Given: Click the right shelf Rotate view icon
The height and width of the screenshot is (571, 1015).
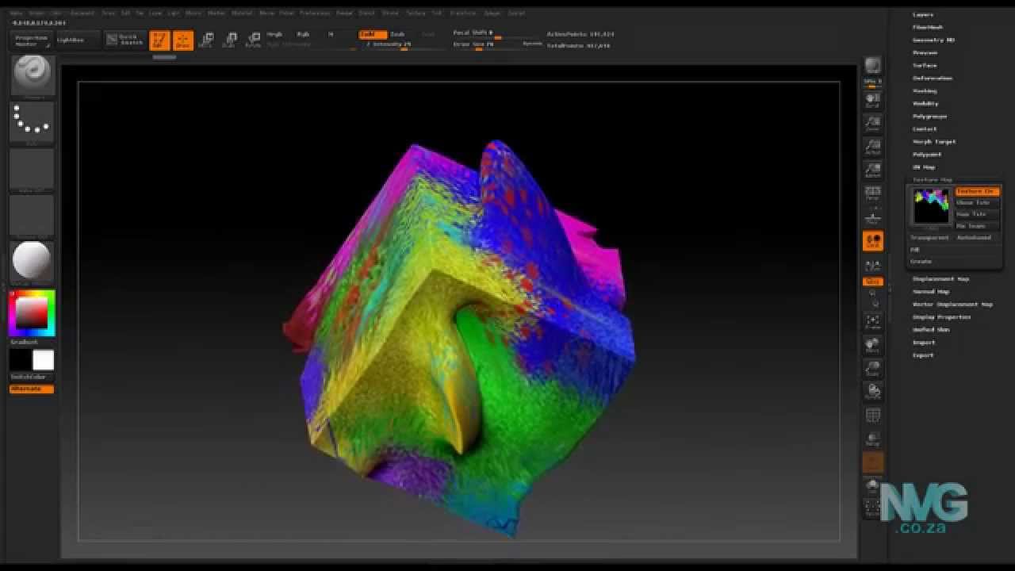Looking at the screenshot, I should pos(873,391).
